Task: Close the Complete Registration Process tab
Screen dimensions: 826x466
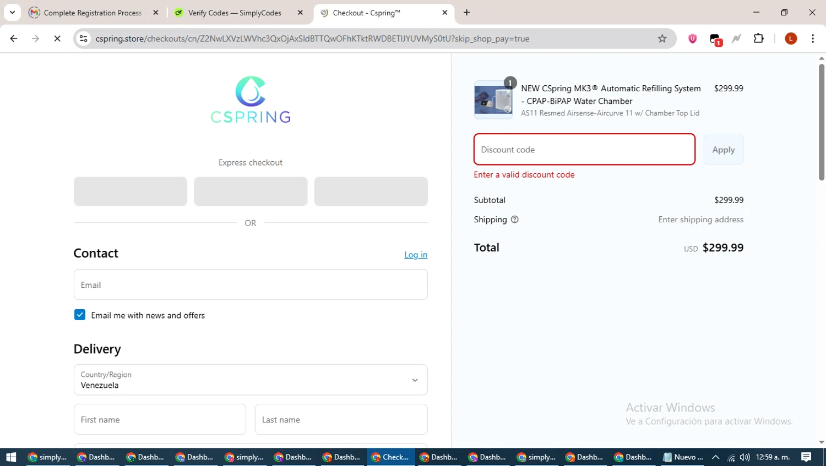Action: pos(156,12)
